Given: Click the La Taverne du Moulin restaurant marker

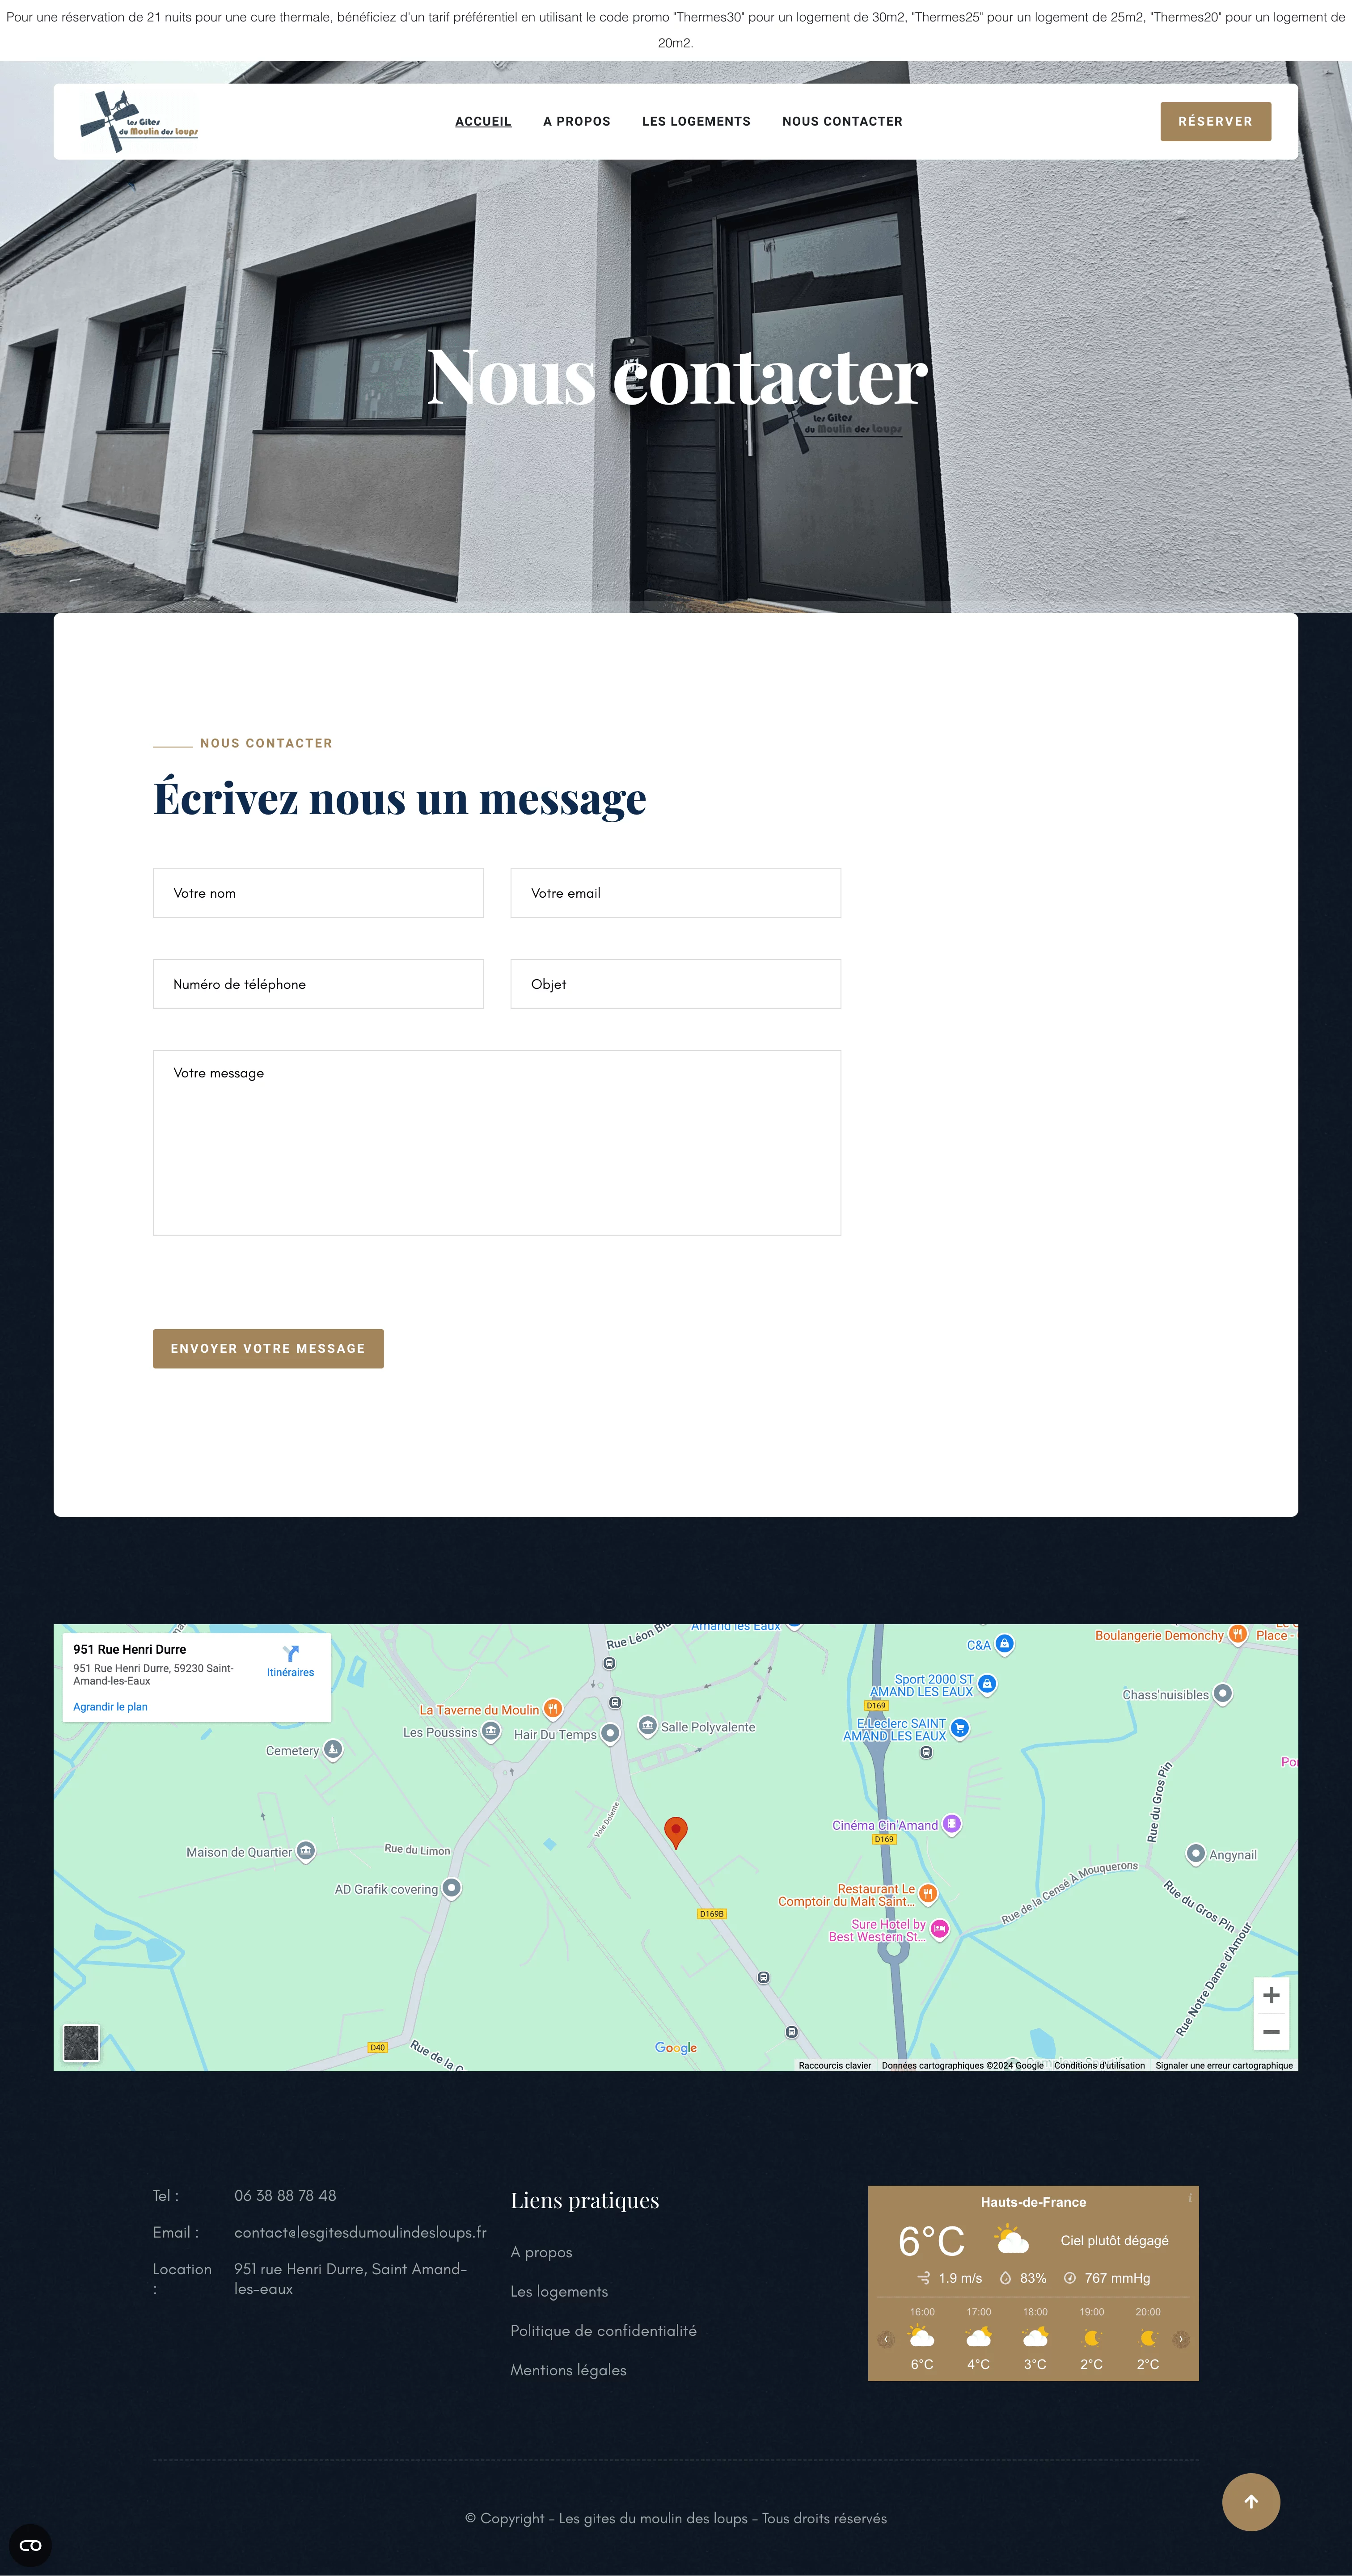Looking at the screenshot, I should pos(552,1709).
